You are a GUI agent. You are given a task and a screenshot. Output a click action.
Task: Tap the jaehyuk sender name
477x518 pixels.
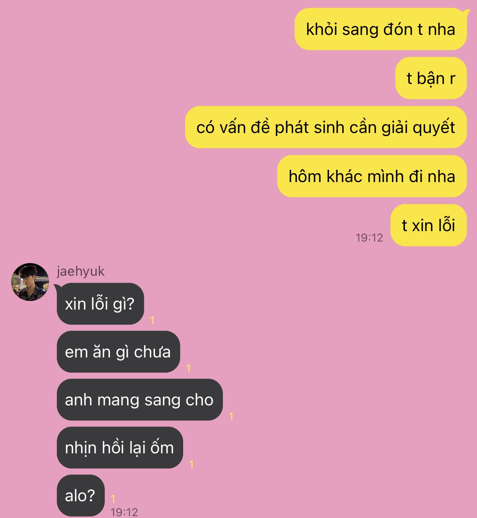(81, 271)
